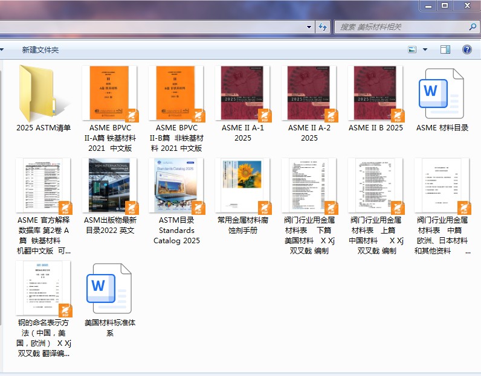Minimize the Explorer window
Viewport: 481px width, 376px height.
click(428, 5)
